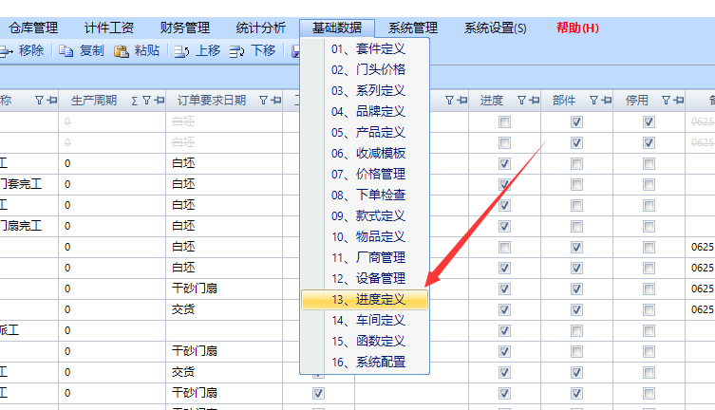
Task: Select 16、系统配置 menu entry
Action: pos(367,363)
